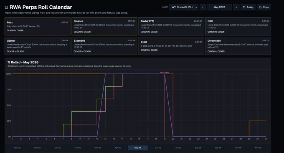Click the 75% y-axis label

[9, 90]
